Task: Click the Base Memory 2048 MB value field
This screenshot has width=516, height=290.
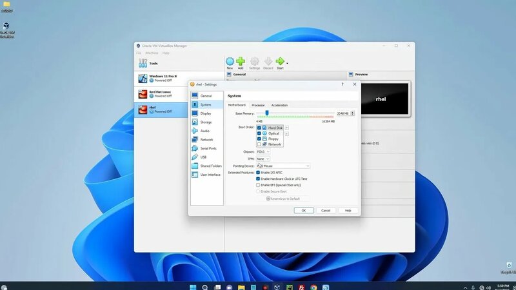Action: [x=342, y=113]
